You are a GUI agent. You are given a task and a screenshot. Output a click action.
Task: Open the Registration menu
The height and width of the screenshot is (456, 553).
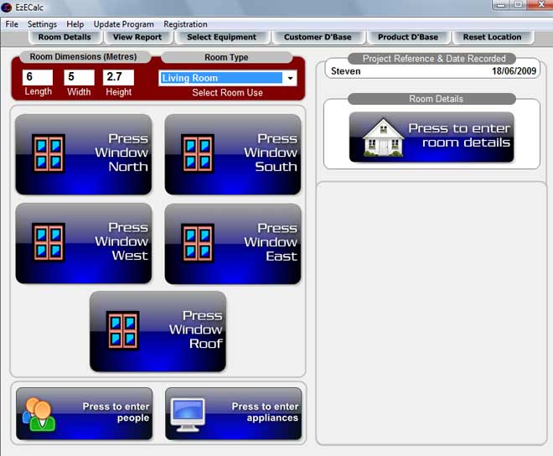click(185, 24)
